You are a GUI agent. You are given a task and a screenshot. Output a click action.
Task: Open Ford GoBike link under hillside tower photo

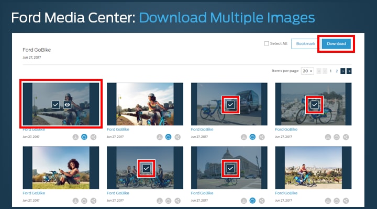click(x=286, y=130)
